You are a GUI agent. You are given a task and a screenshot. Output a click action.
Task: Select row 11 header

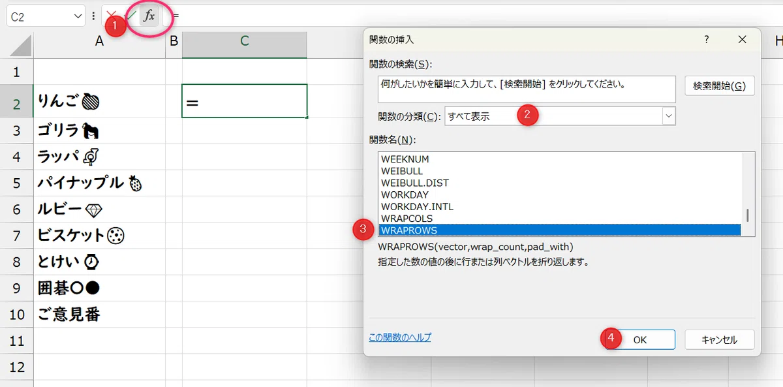(x=16, y=340)
